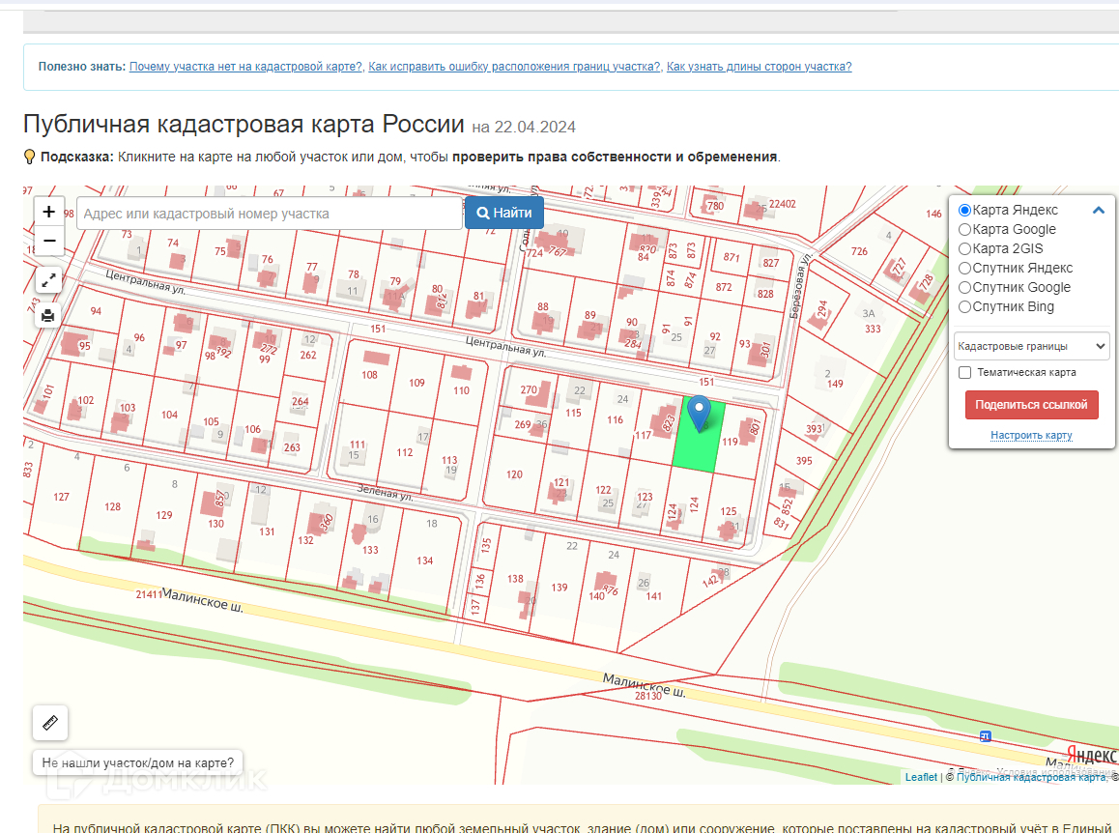Click the Поделиться ссылкой button

tap(1031, 405)
